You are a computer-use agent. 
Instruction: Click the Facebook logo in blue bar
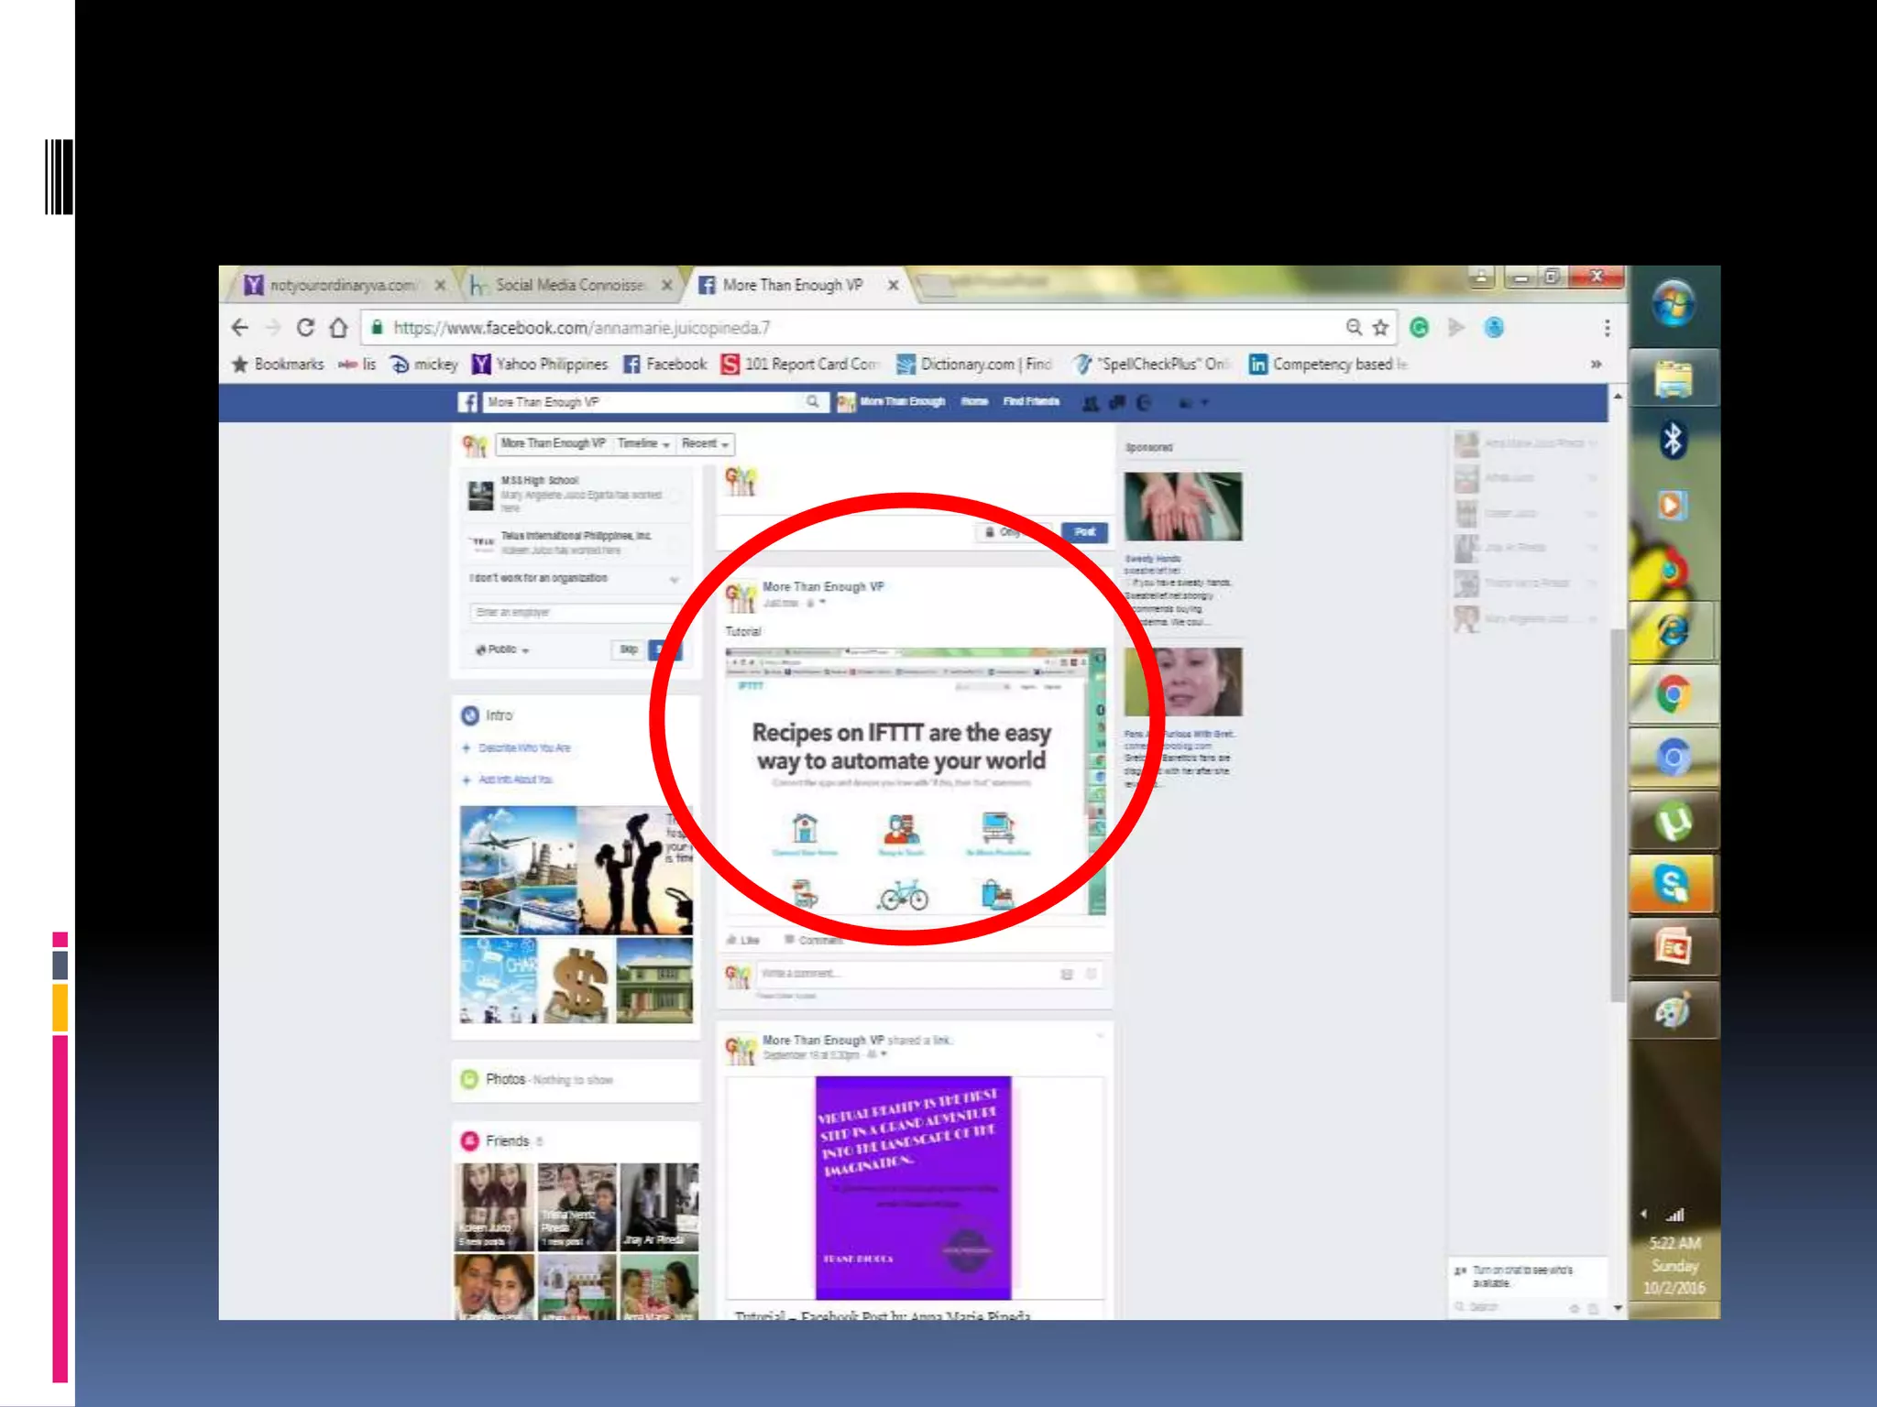click(x=467, y=402)
